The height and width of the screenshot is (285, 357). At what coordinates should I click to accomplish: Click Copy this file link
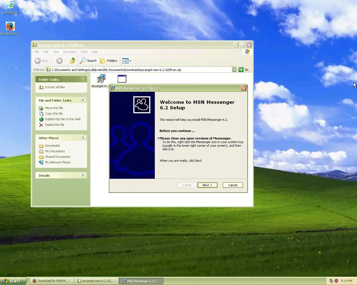point(54,114)
